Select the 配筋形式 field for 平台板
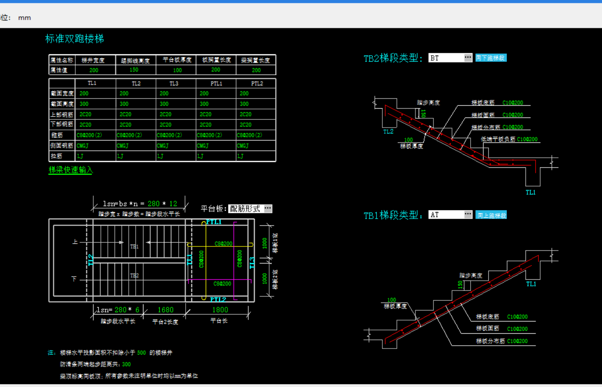The width and height of the screenshot is (602, 387). tap(246, 209)
